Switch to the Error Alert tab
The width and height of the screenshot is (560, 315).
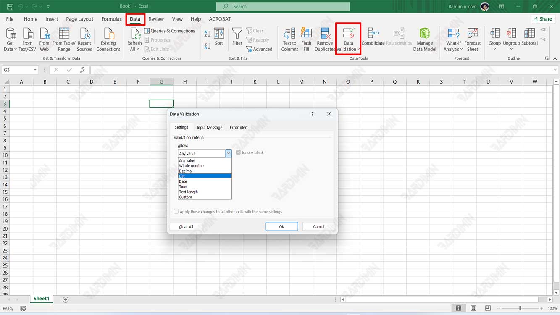click(238, 127)
